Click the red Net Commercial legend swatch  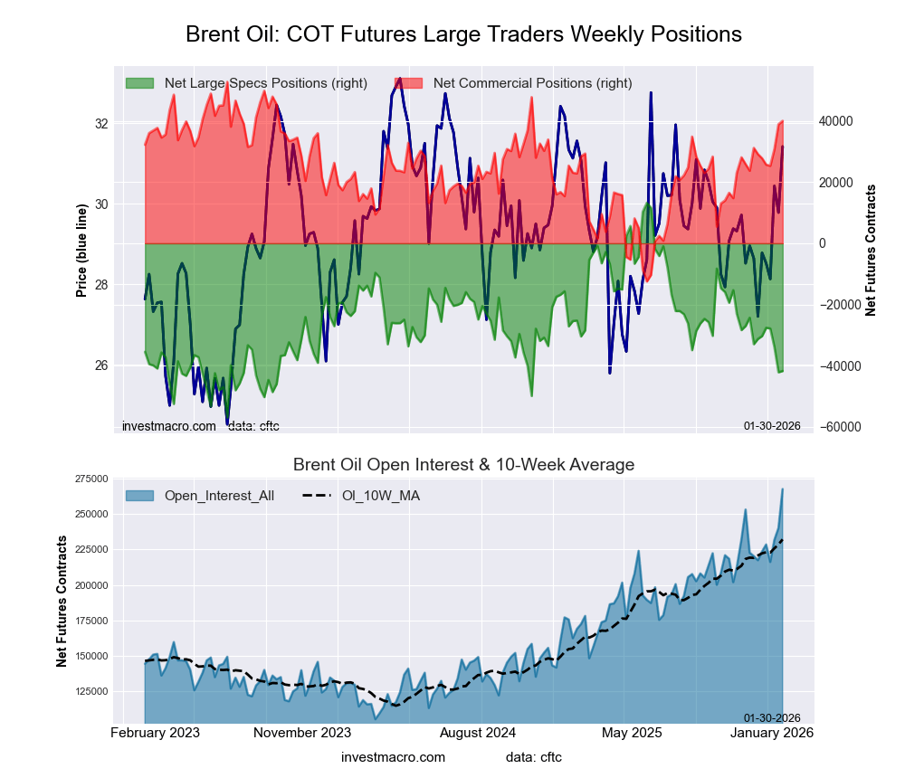(409, 83)
